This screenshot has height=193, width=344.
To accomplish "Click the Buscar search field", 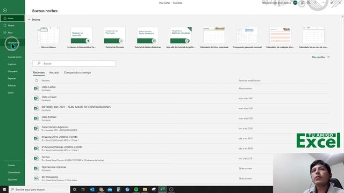I will 74,63.
